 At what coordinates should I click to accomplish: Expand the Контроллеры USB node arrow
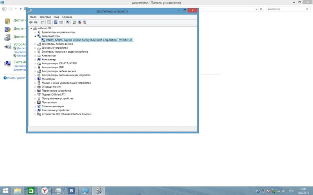[x=35, y=67]
